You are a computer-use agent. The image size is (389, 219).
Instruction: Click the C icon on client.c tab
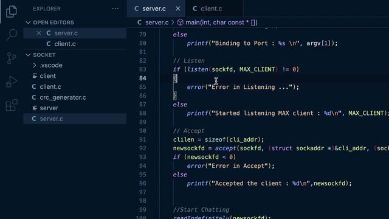coord(195,9)
